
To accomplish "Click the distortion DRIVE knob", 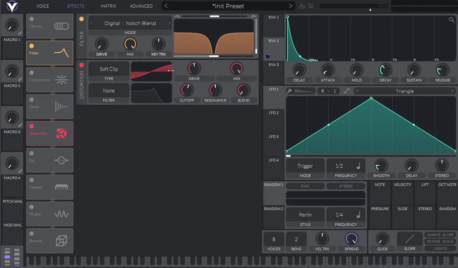I will click(194, 68).
